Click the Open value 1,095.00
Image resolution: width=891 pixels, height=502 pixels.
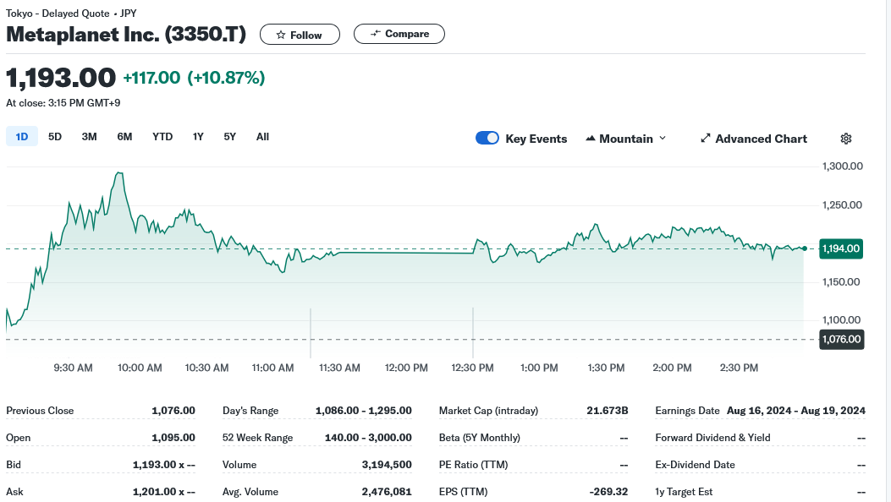(173, 438)
